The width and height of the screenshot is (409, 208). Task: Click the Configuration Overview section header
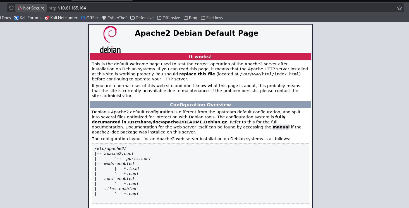point(200,105)
